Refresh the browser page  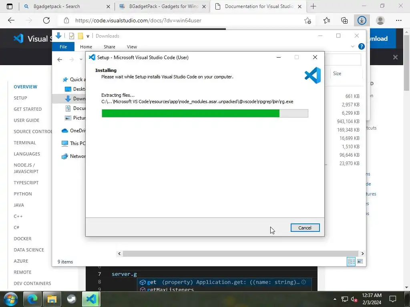coord(46,20)
